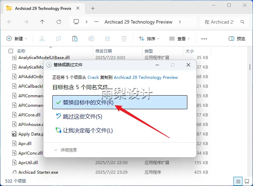Click the Back navigation arrow
This screenshot has height=186, width=253.
pyautogui.click(x=10, y=22)
